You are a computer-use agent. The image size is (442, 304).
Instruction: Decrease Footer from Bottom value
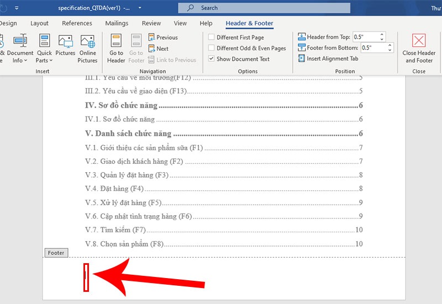tap(390, 50)
